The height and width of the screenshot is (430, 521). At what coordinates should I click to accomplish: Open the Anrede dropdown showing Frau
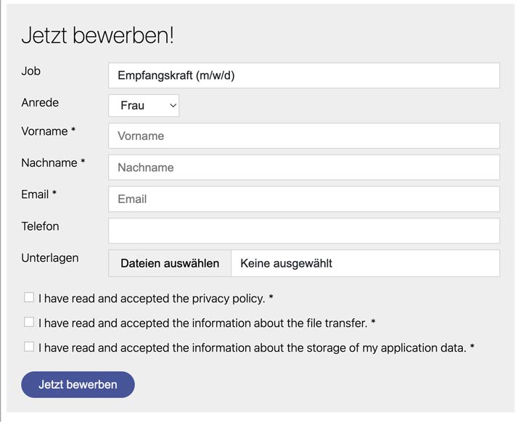pyautogui.click(x=144, y=106)
